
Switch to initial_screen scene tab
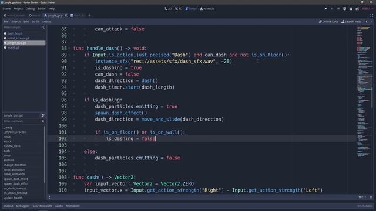[x=14, y=15]
